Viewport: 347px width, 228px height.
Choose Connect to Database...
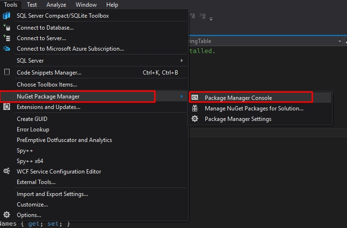(94, 28)
